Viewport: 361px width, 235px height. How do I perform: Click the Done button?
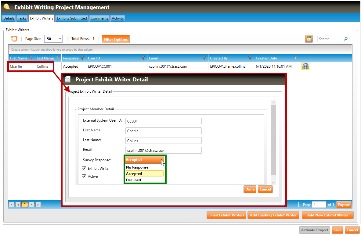click(250, 189)
